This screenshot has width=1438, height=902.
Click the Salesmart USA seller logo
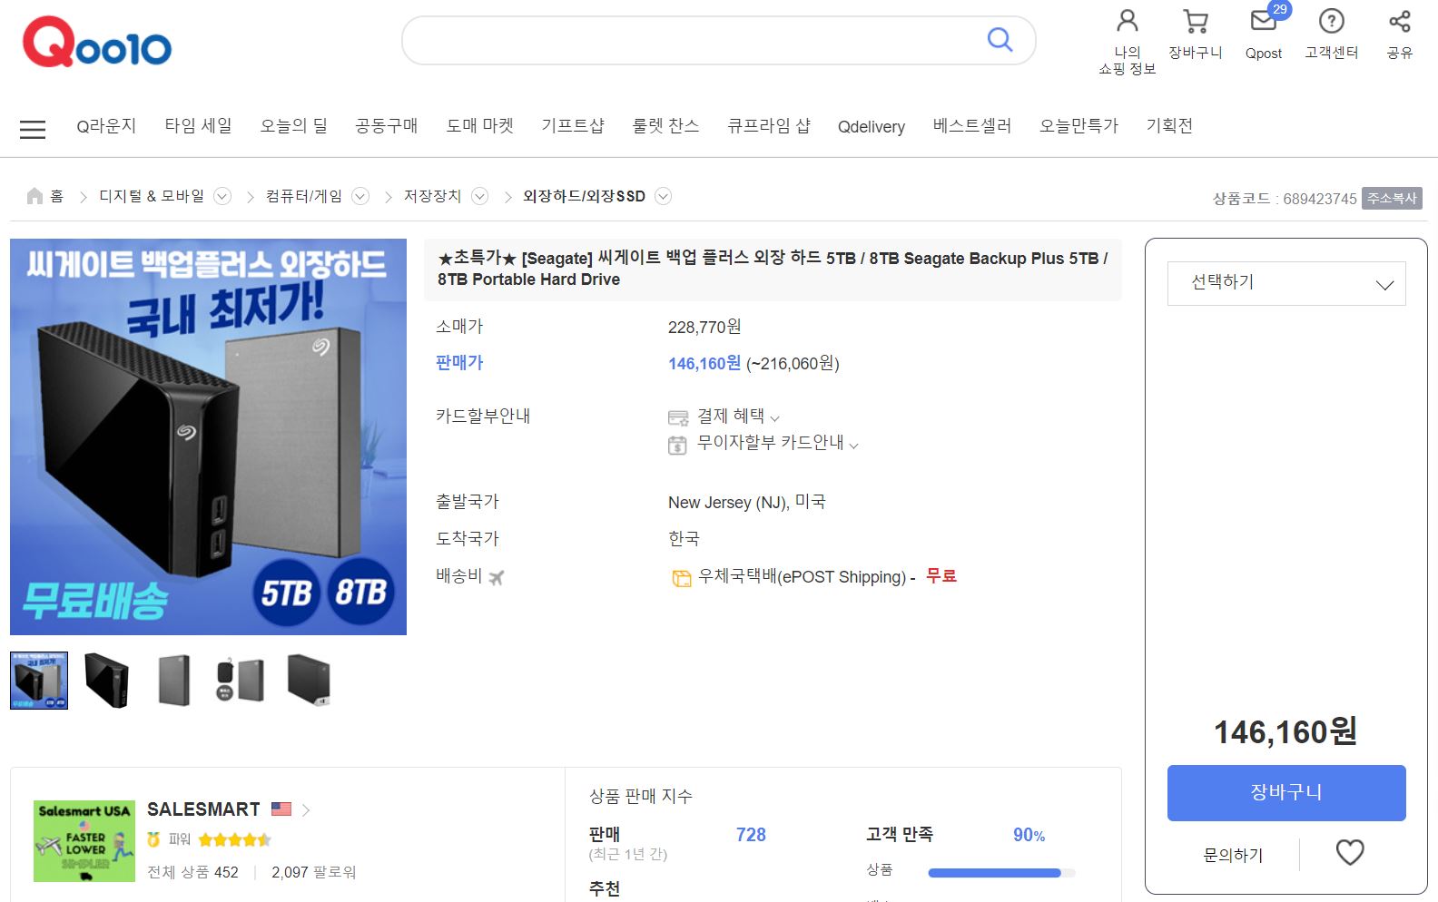coord(84,841)
